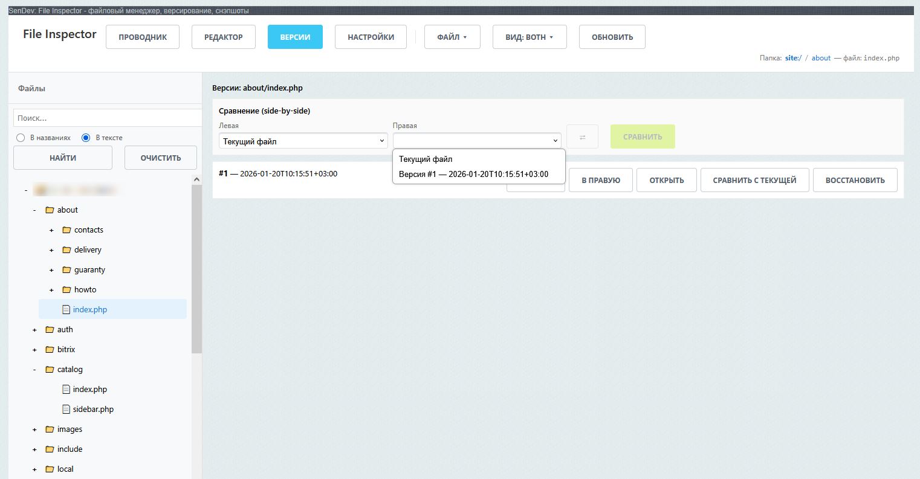
Task: Click the bitrix folder icon
Action: click(x=50, y=349)
